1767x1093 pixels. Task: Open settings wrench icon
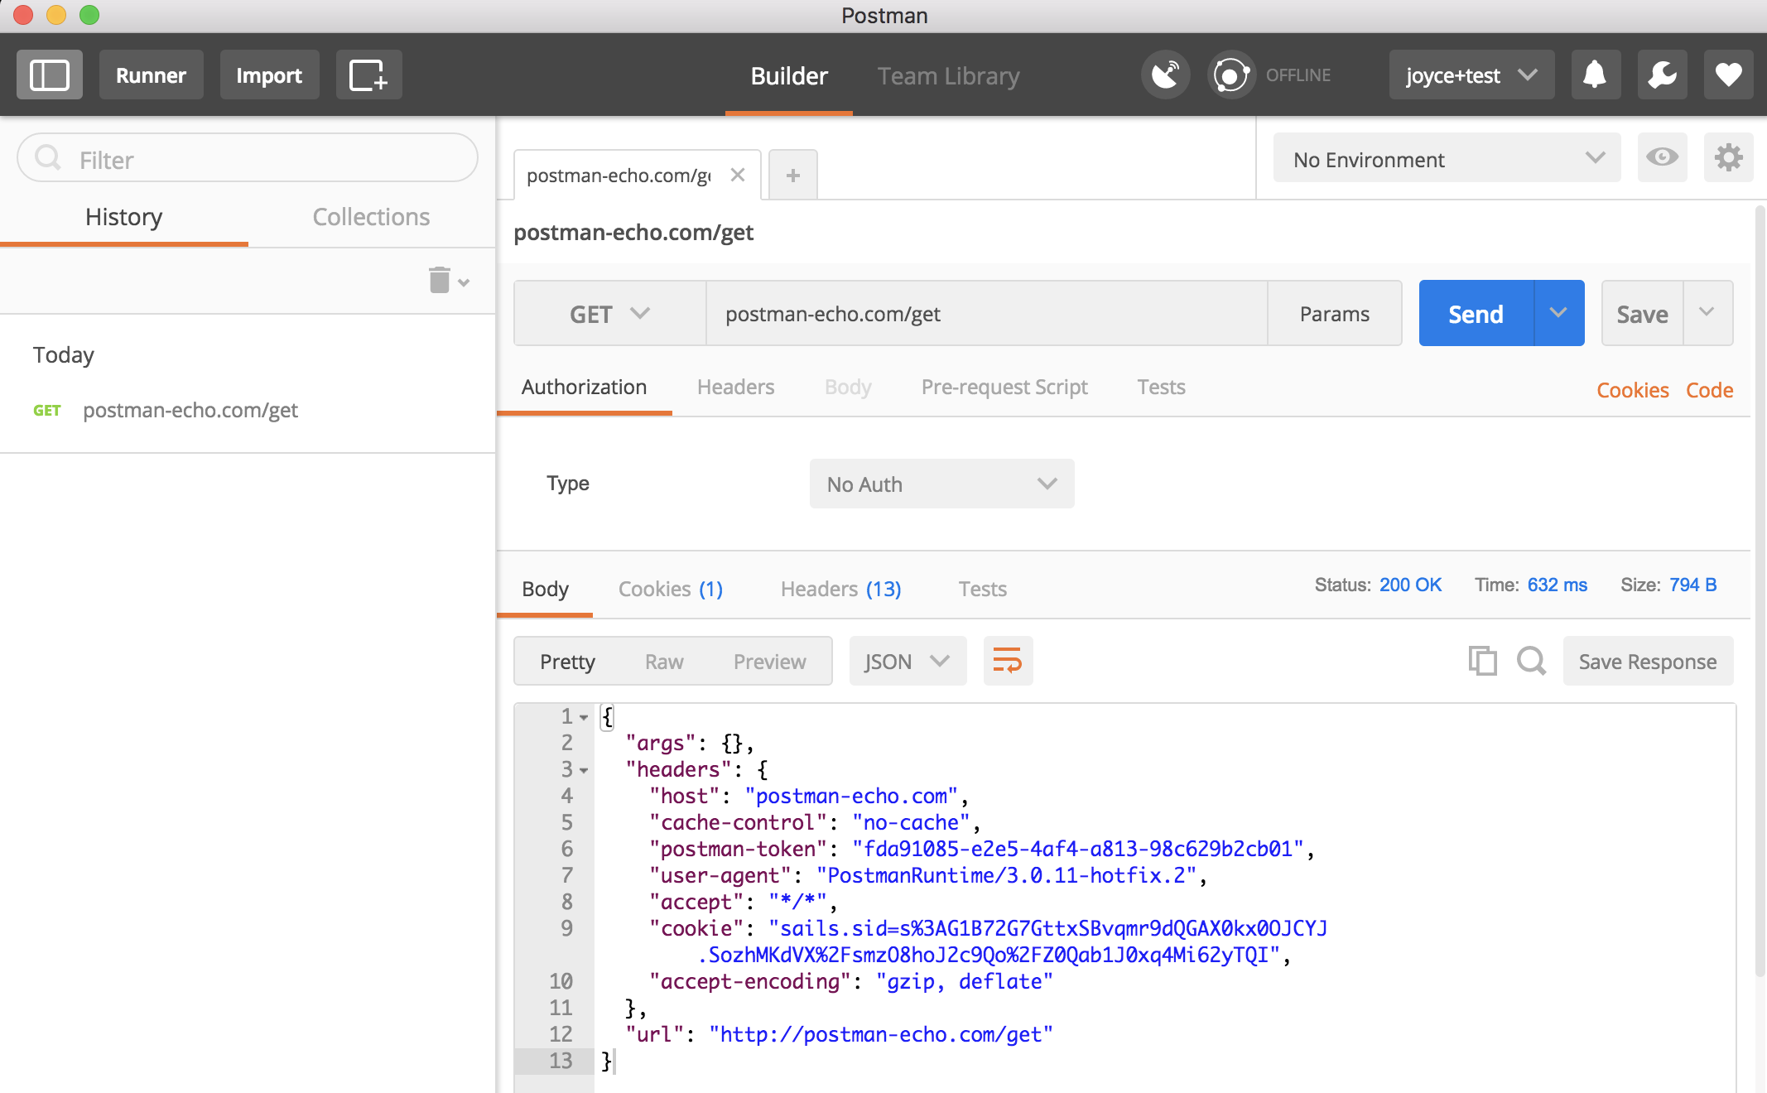tap(1662, 75)
